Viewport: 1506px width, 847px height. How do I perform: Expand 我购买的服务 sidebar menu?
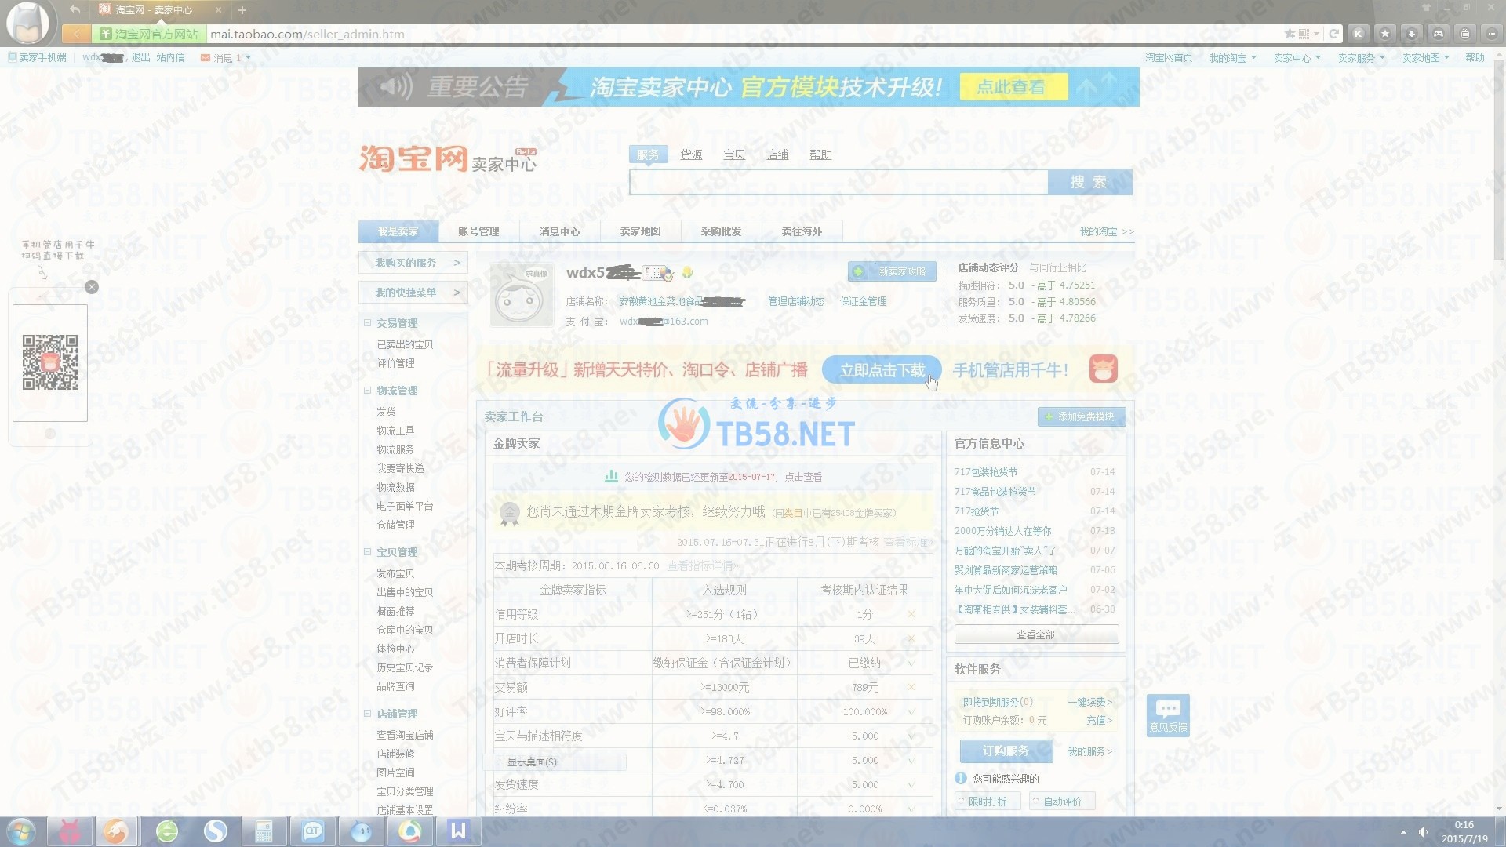click(413, 263)
